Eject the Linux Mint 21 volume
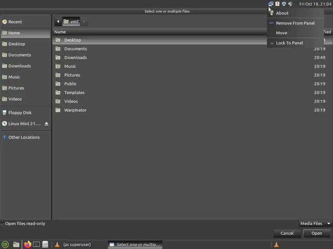Image resolution: width=333 pixels, height=249 pixels. (x=47, y=124)
